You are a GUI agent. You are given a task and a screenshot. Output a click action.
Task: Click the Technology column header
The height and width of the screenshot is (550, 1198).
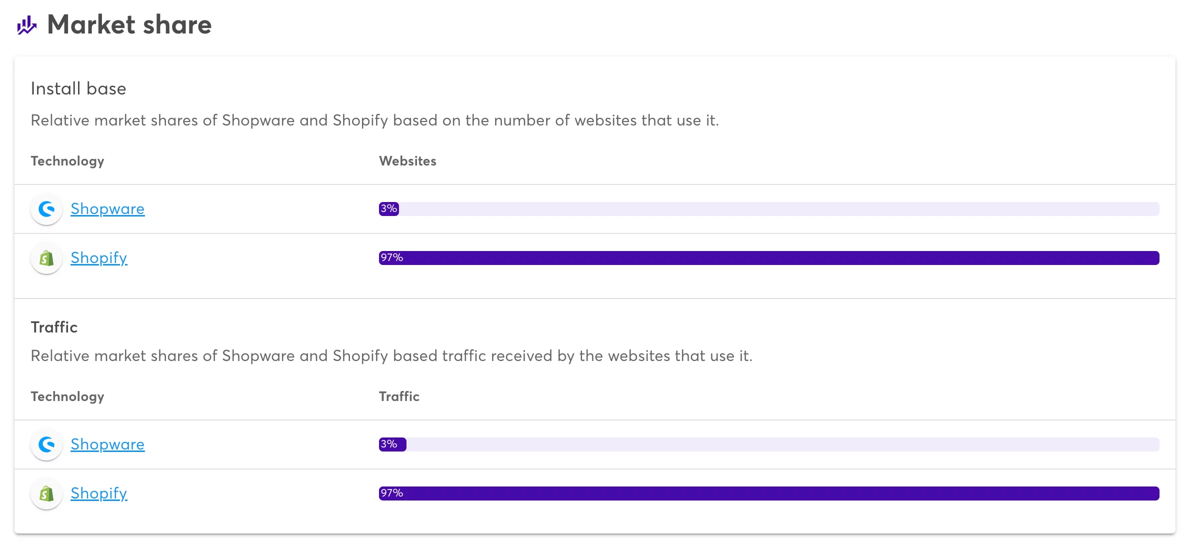coord(67,161)
